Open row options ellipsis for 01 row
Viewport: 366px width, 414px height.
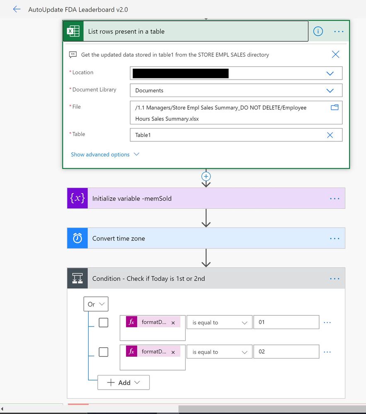[x=327, y=322]
